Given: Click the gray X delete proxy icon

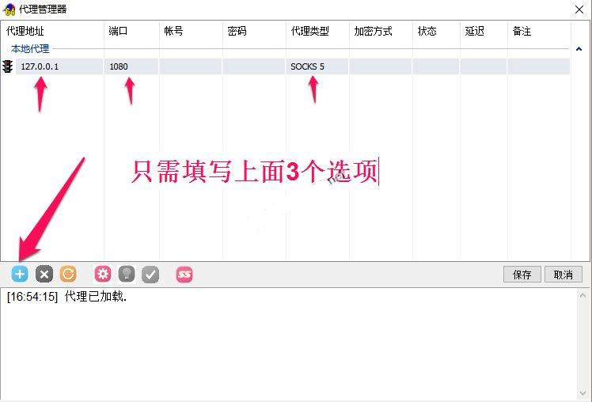Looking at the screenshot, I should click(44, 275).
